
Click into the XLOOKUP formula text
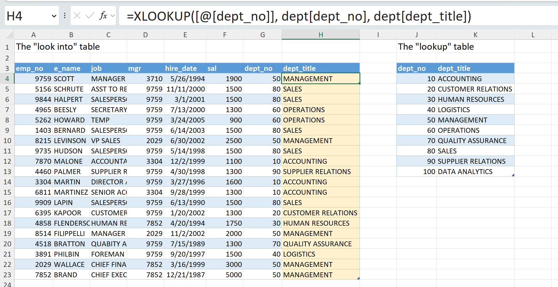(299, 16)
